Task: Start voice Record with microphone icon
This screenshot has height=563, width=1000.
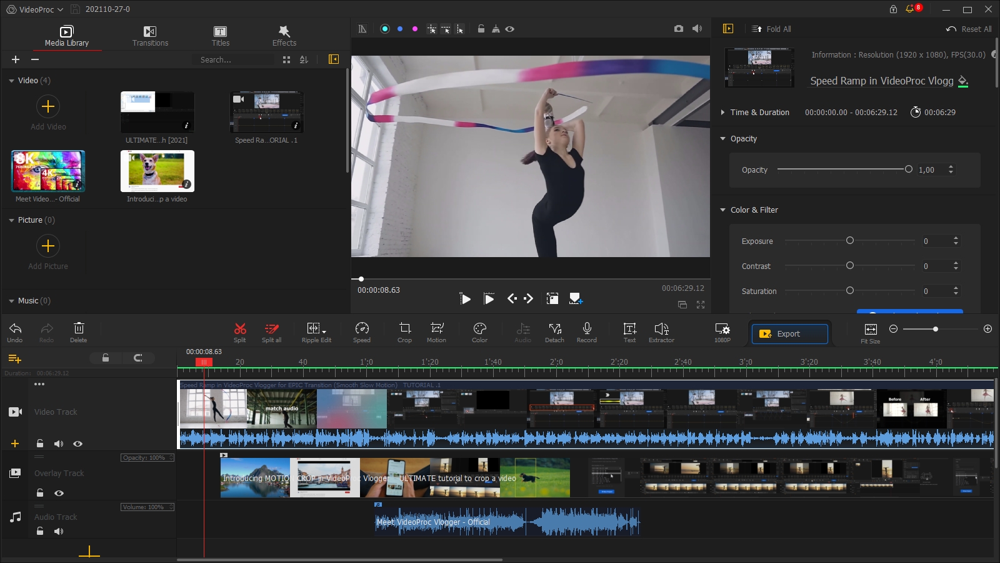Action: click(x=587, y=332)
